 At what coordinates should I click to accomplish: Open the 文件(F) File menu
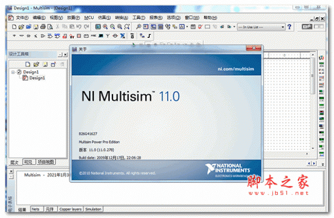point(22,18)
